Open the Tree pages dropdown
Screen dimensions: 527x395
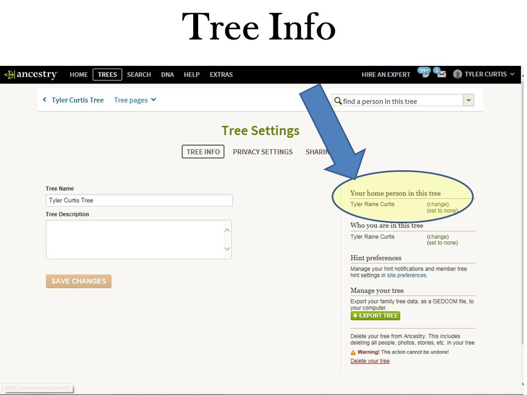pyautogui.click(x=135, y=100)
